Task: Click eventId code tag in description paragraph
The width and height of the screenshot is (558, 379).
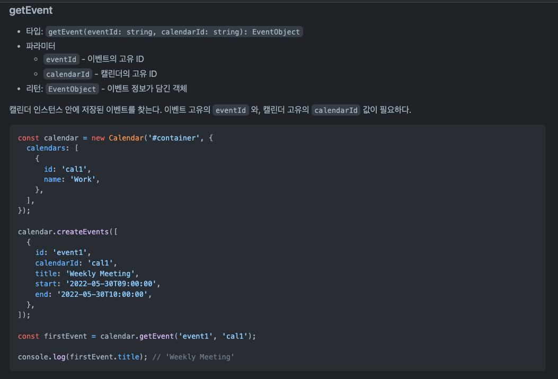Action: [230, 110]
